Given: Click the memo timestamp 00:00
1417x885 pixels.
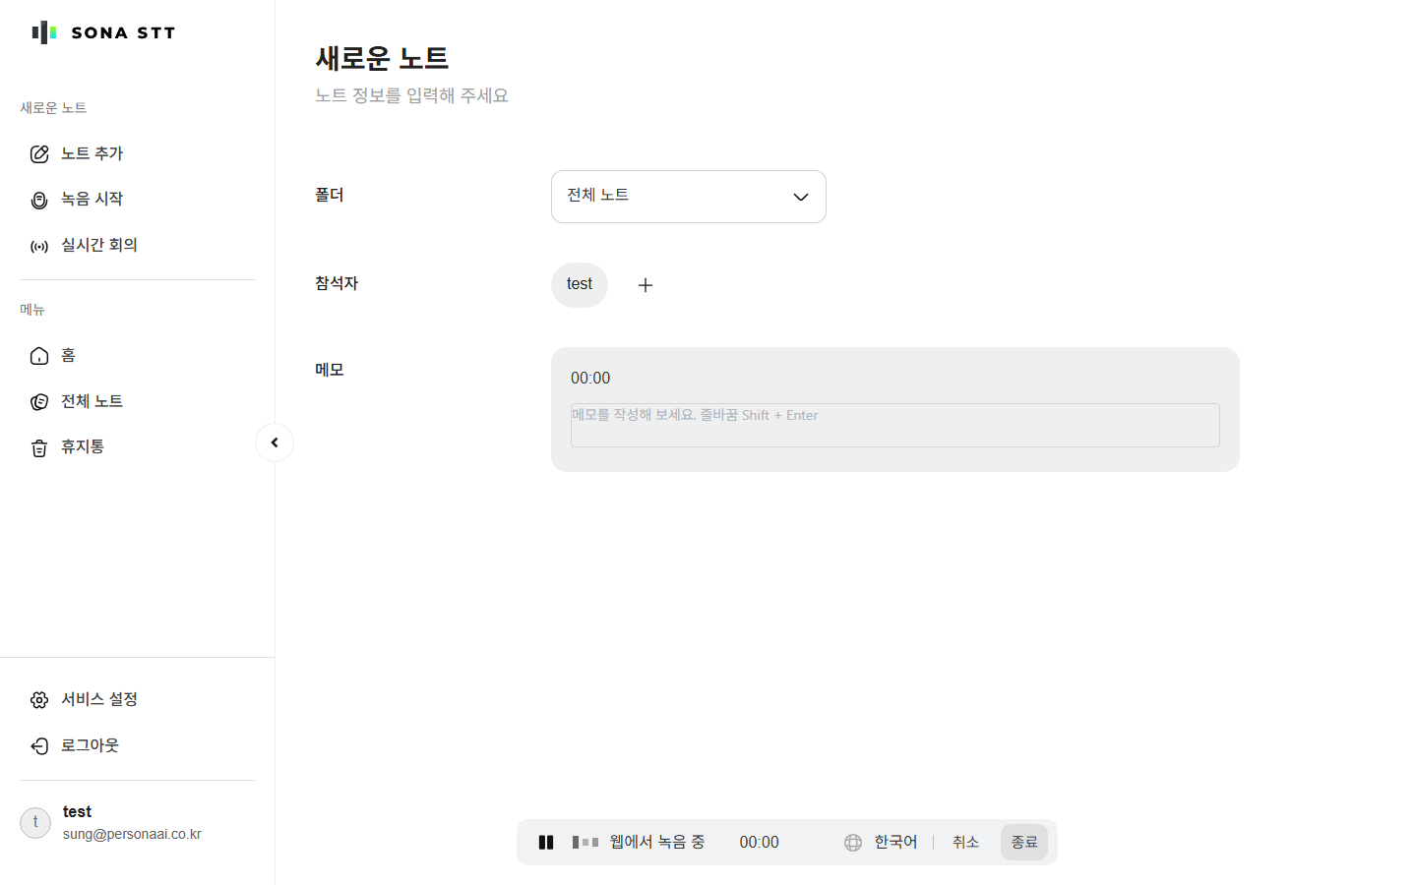Looking at the screenshot, I should [590, 379].
